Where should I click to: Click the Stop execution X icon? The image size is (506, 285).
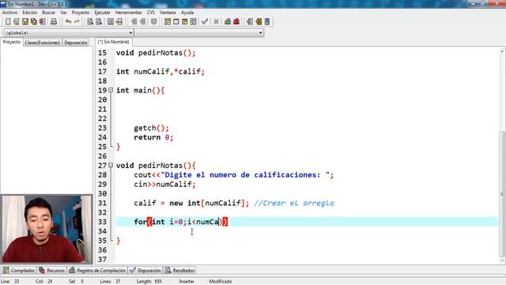pos(216,21)
